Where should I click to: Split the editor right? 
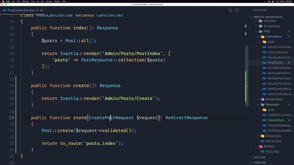coord(237,10)
